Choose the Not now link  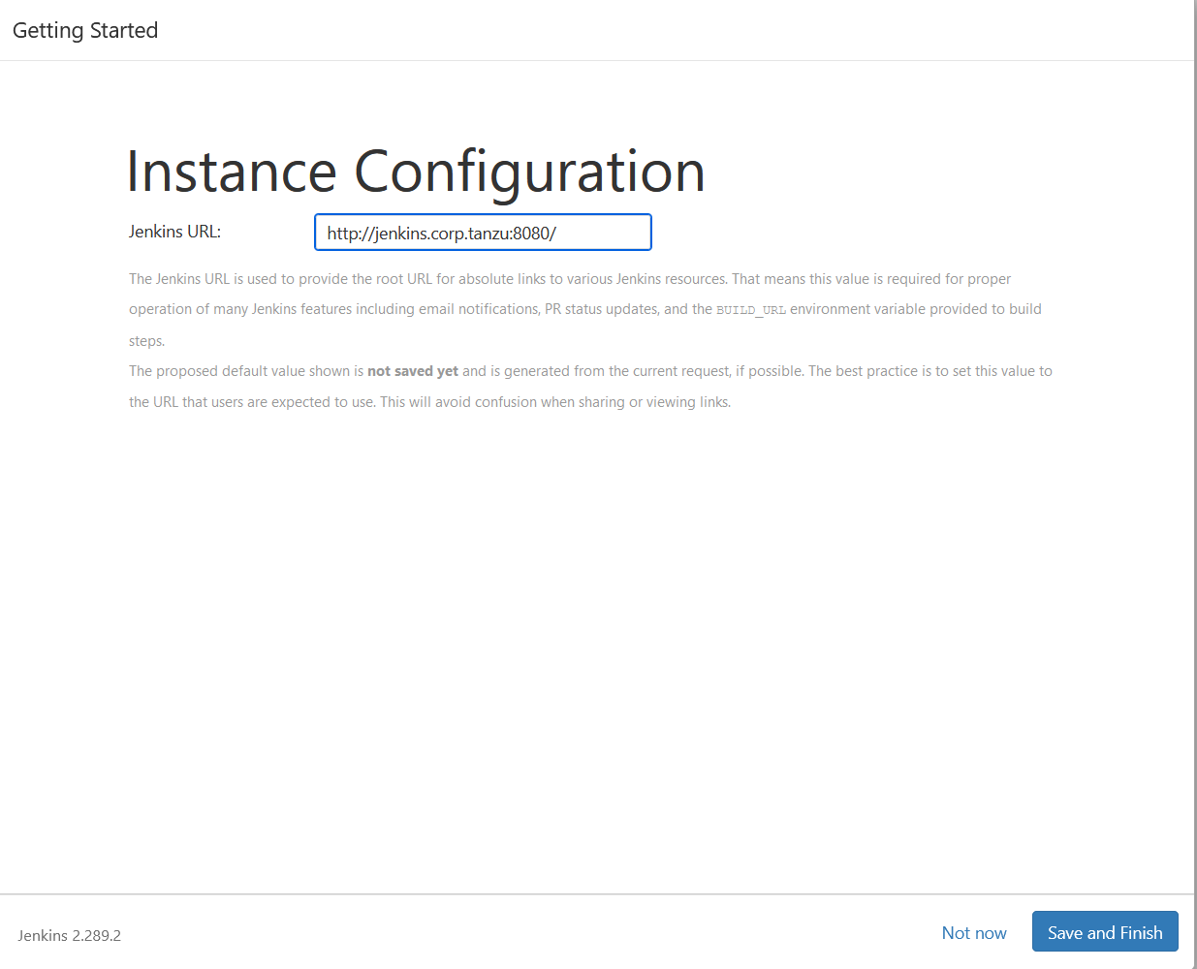(x=974, y=933)
